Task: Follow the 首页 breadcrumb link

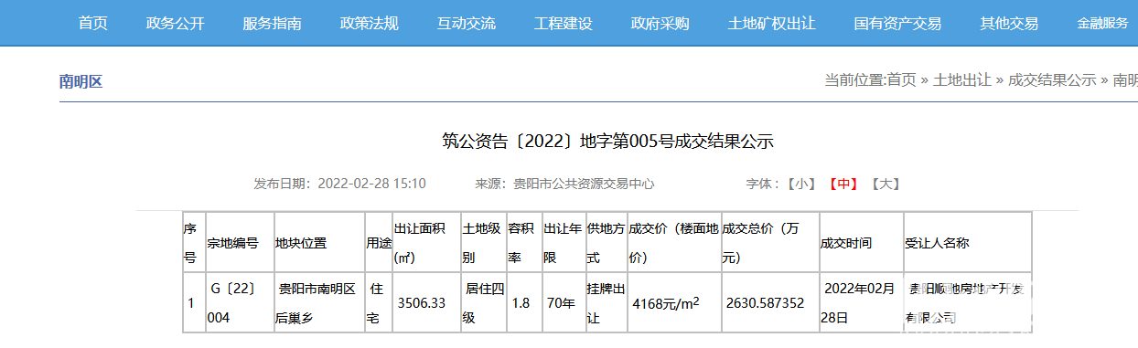Action: tap(902, 80)
